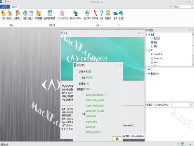Click the help icon on license info dialog title

point(116,65)
